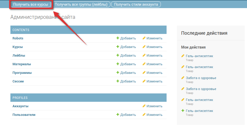
Task: Open the PROFILES app header link
Action: (20, 98)
